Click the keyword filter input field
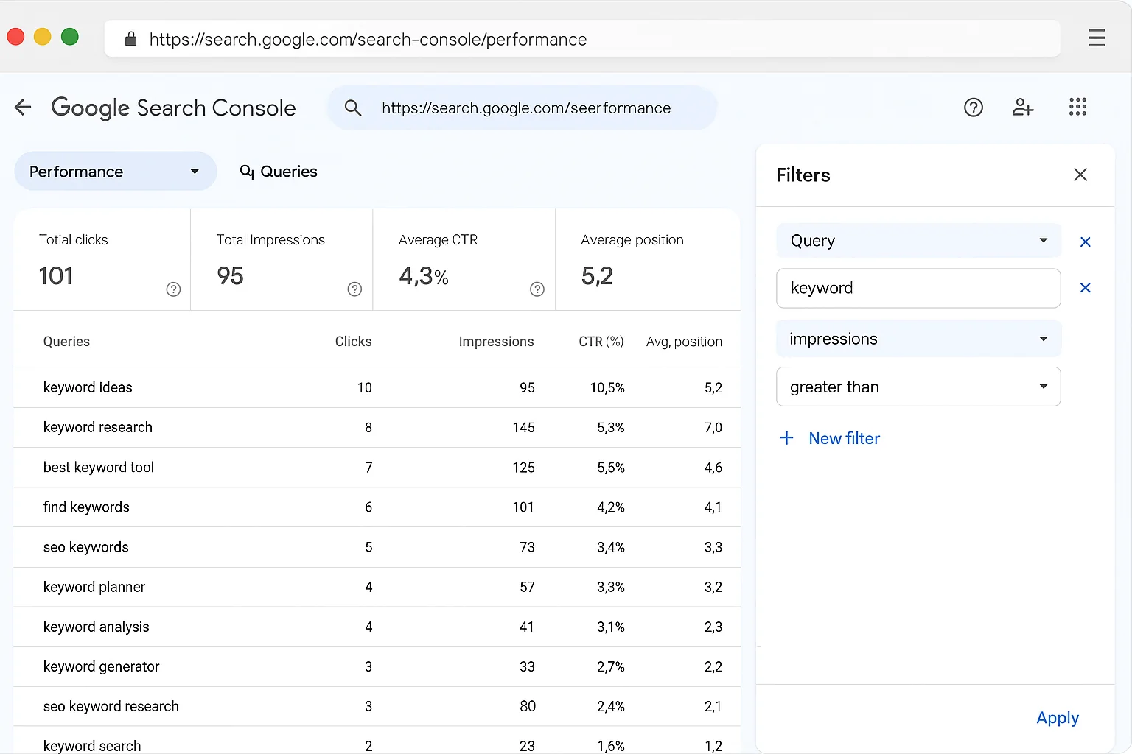 918,288
